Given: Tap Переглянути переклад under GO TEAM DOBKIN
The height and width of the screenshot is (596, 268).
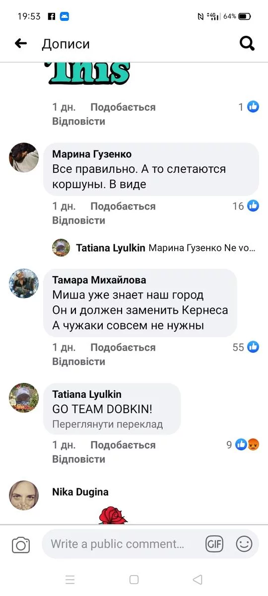Looking at the screenshot, I should pos(108,425).
